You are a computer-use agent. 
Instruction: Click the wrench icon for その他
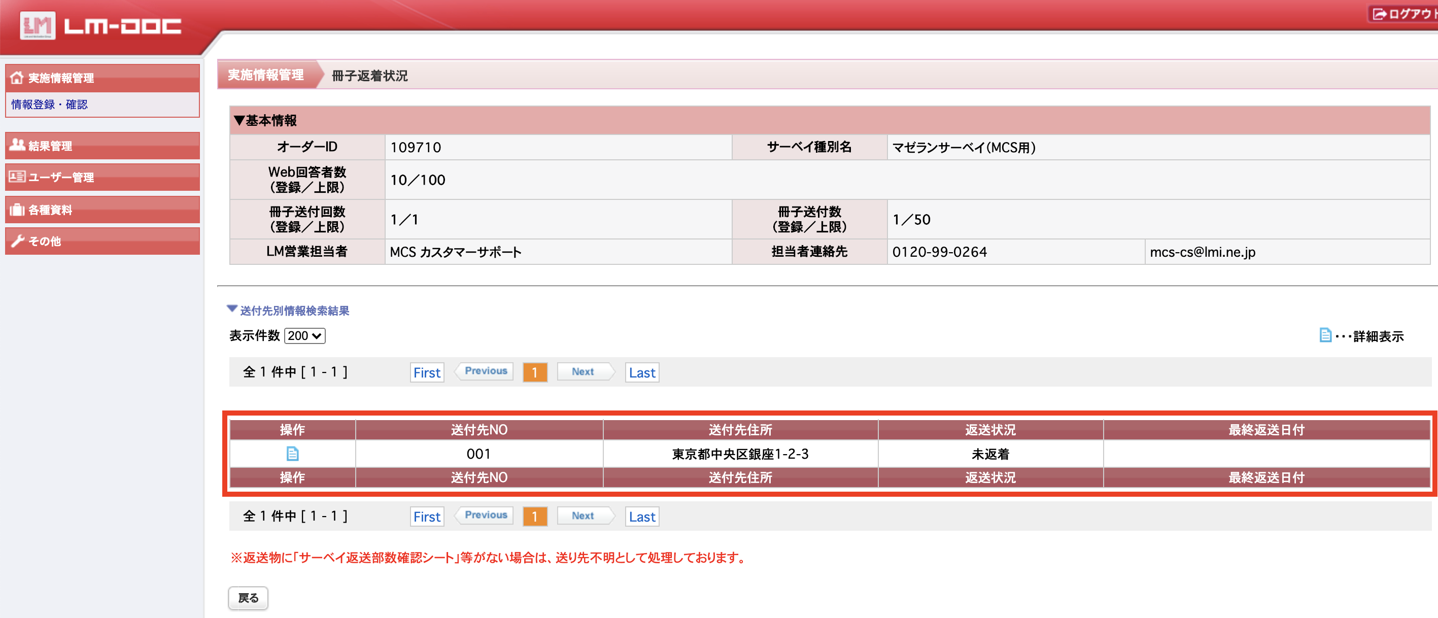[17, 241]
